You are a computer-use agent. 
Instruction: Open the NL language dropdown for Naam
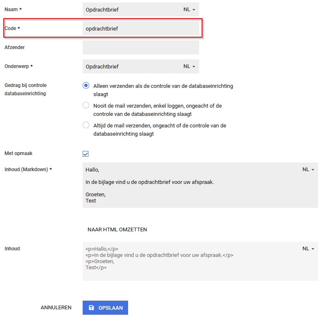coord(189,9)
